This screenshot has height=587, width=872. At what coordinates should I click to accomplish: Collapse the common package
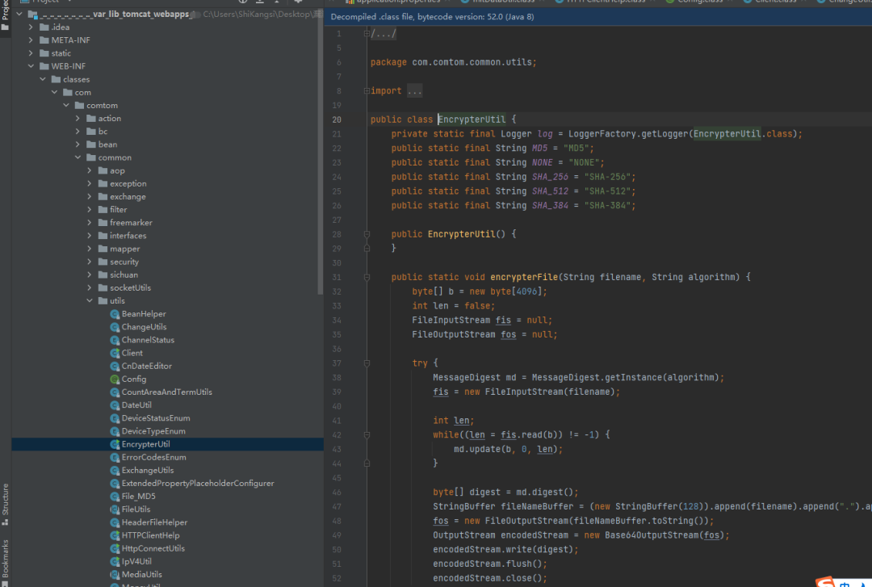point(78,157)
